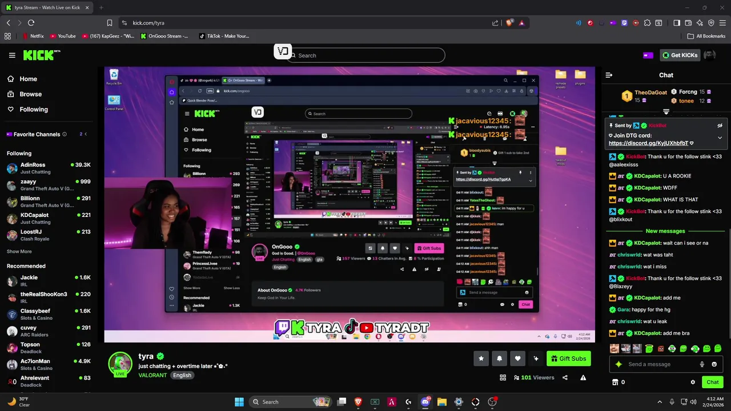Click the purple icon left of Get KICKs
The height and width of the screenshot is (411, 731).
click(x=648, y=55)
